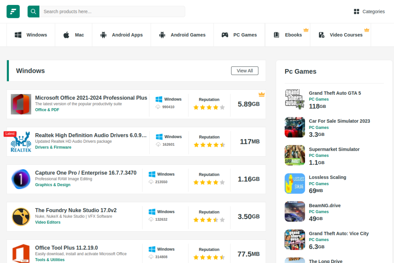Open the BeamNG.drive game title link
The height and width of the screenshot is (263, 394).
325,206
